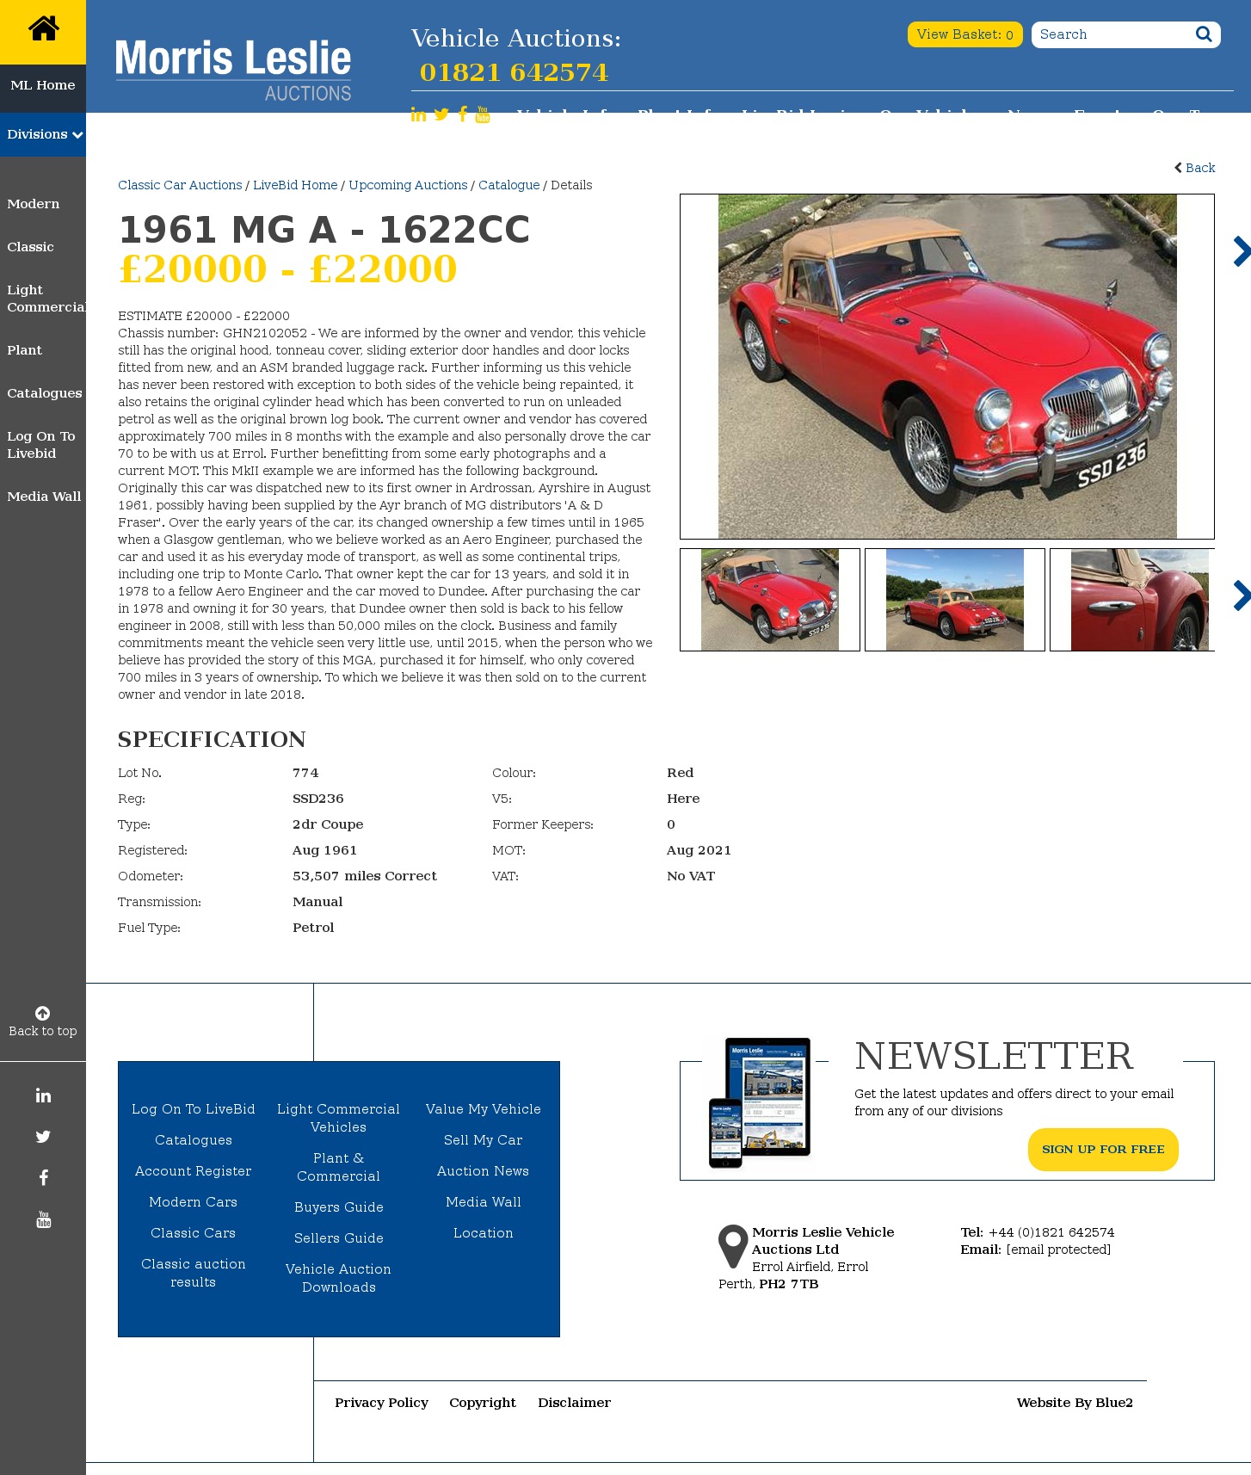Open Twitter icon in header
1251x1475 pixels.
click(441, 114)
